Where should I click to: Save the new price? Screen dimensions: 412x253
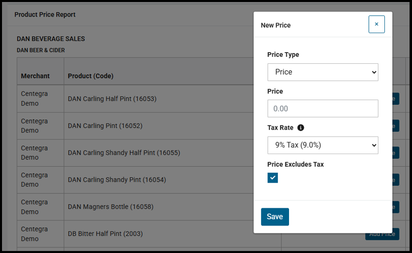click(x=274, y=217)
